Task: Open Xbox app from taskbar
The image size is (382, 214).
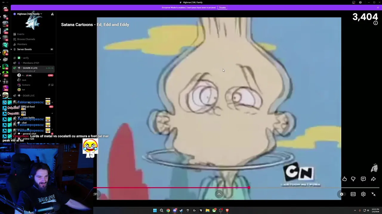Action: pos(214,210)
